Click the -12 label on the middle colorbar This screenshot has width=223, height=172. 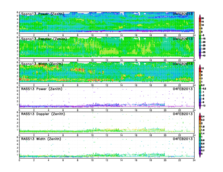point(203,106)
